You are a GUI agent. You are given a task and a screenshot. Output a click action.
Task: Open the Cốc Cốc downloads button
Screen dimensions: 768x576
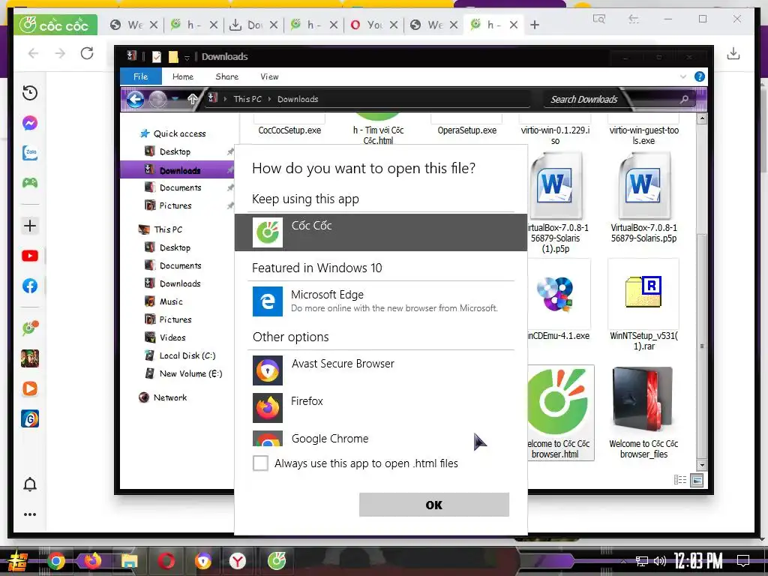[x=733, y=53]
